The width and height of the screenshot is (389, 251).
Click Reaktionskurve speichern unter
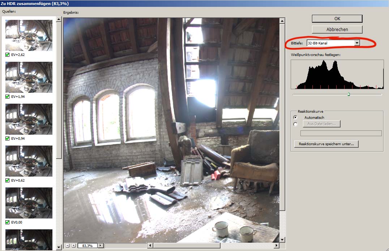coord(326,144)
